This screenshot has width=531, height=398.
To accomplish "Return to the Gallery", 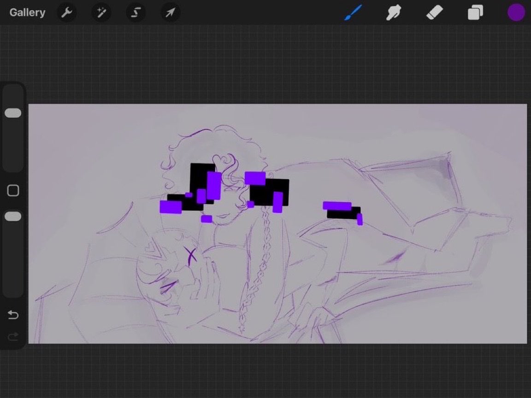I will 27,12.
